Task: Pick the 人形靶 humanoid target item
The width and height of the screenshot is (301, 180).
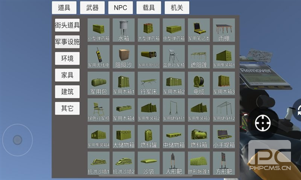Action: 174,163
